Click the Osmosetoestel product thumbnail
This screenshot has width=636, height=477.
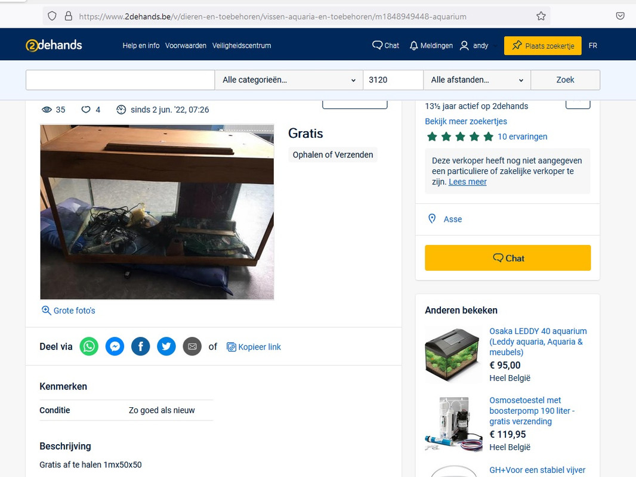453,424
